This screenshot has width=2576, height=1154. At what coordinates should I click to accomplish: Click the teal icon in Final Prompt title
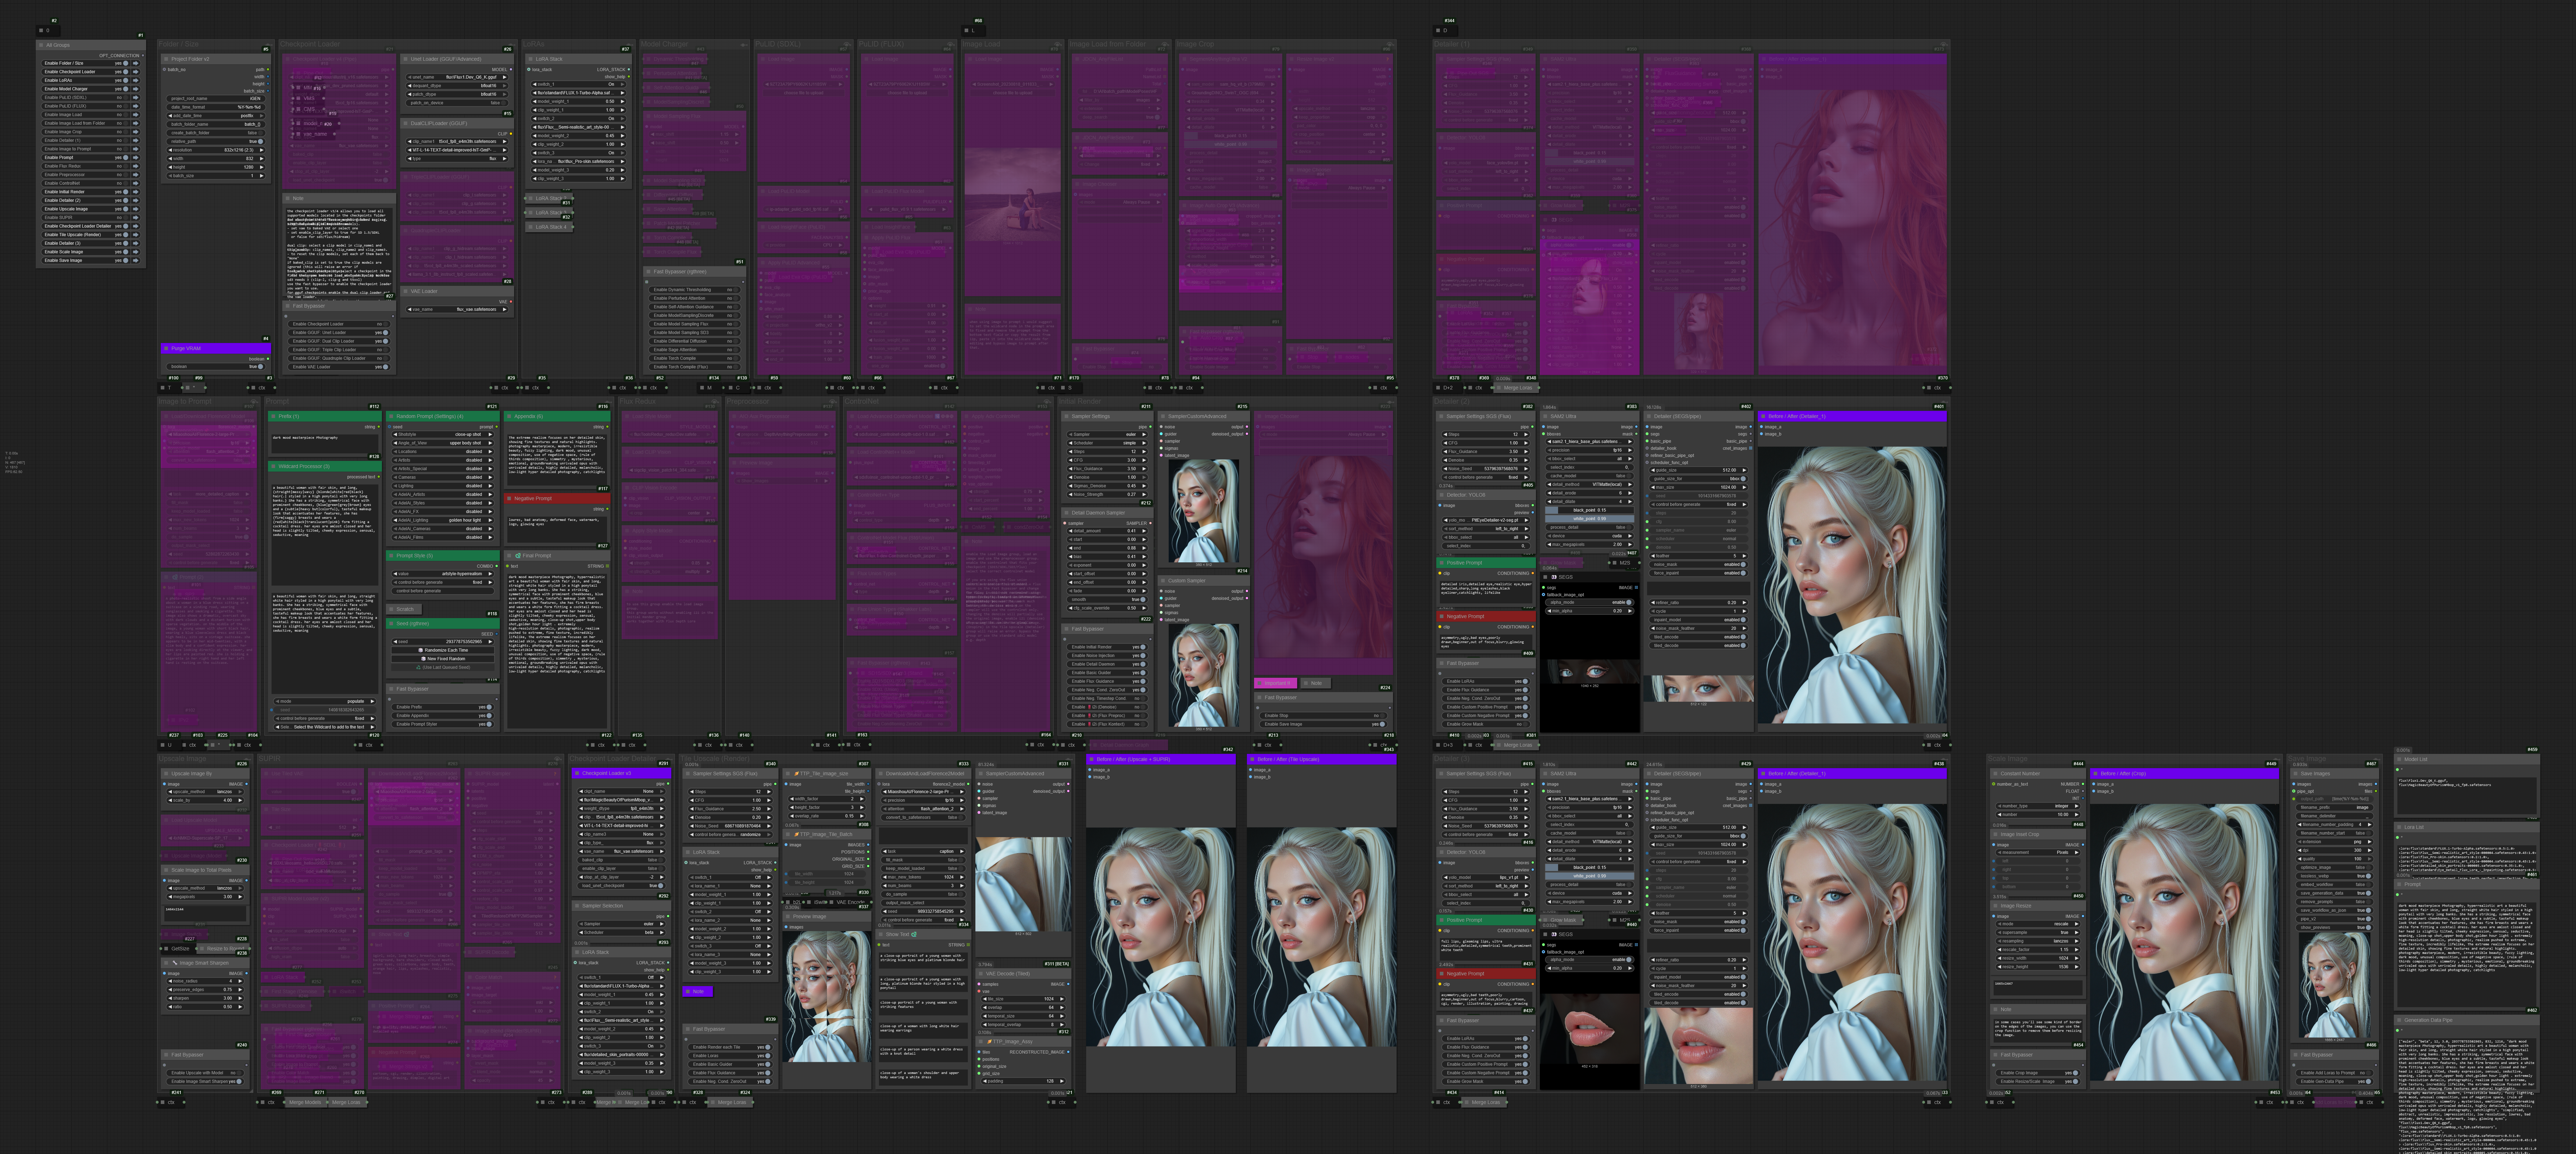coord(518,556)
